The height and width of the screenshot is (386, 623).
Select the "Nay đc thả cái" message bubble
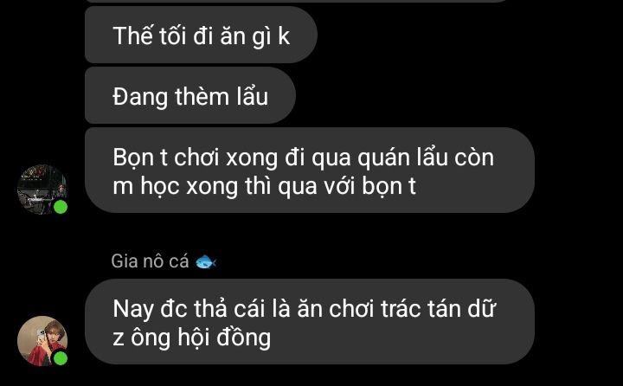310,321
